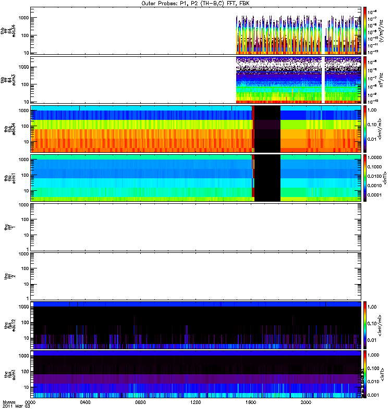Select the thc fff 2 axis label
The image size is (391, 417).
(9, 276)
